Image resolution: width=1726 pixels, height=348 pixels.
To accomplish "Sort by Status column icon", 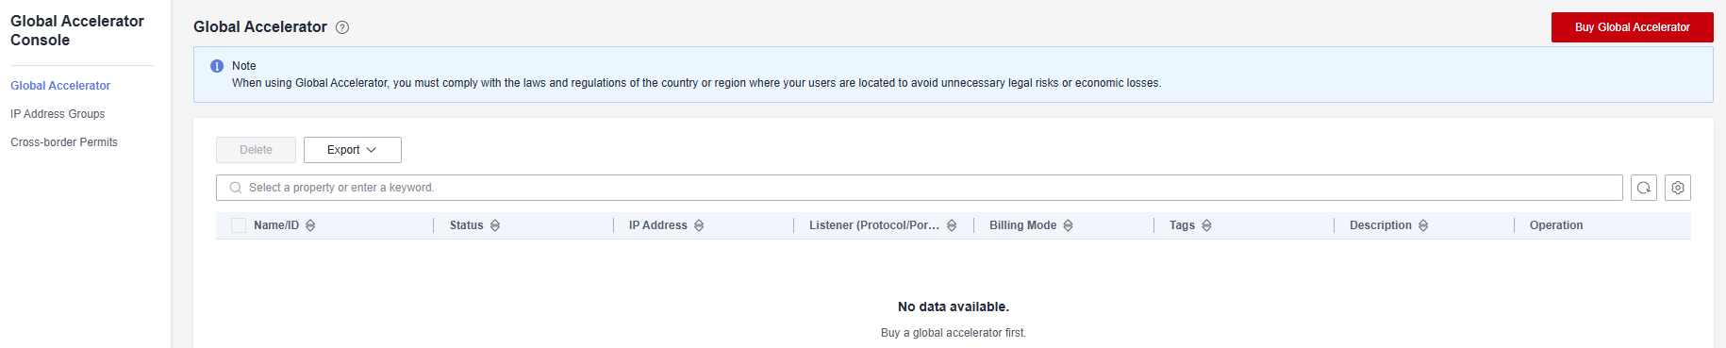I will pos(495,225).
